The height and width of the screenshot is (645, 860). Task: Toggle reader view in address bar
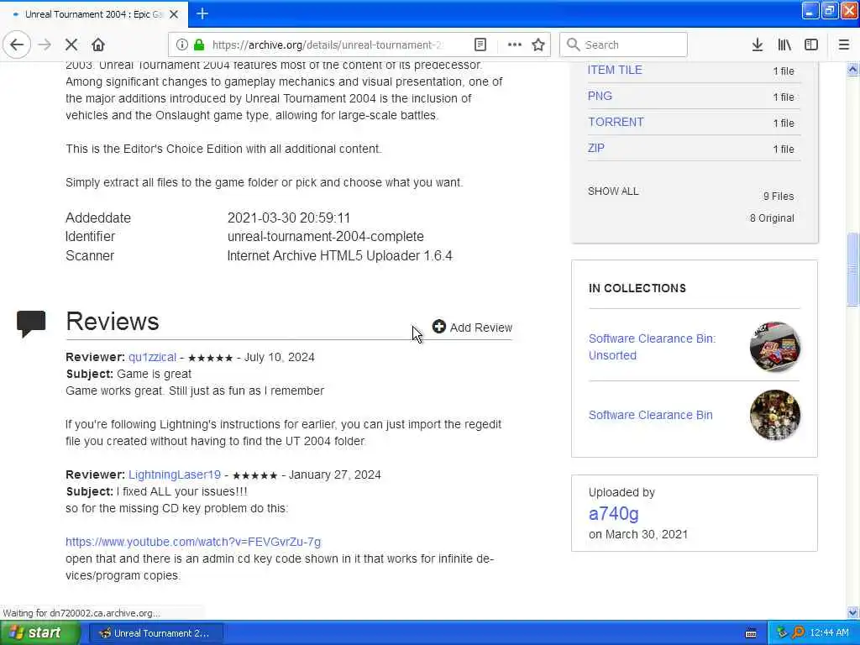click(x=480, y=45)
